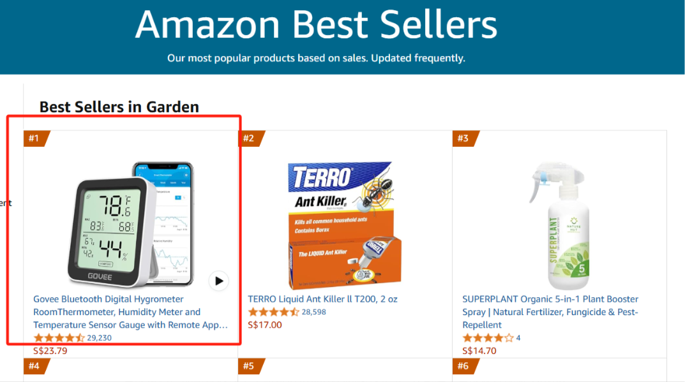The image size is (685, 382).
Task: Click the S$23.79 price
Action: point(50,351)
